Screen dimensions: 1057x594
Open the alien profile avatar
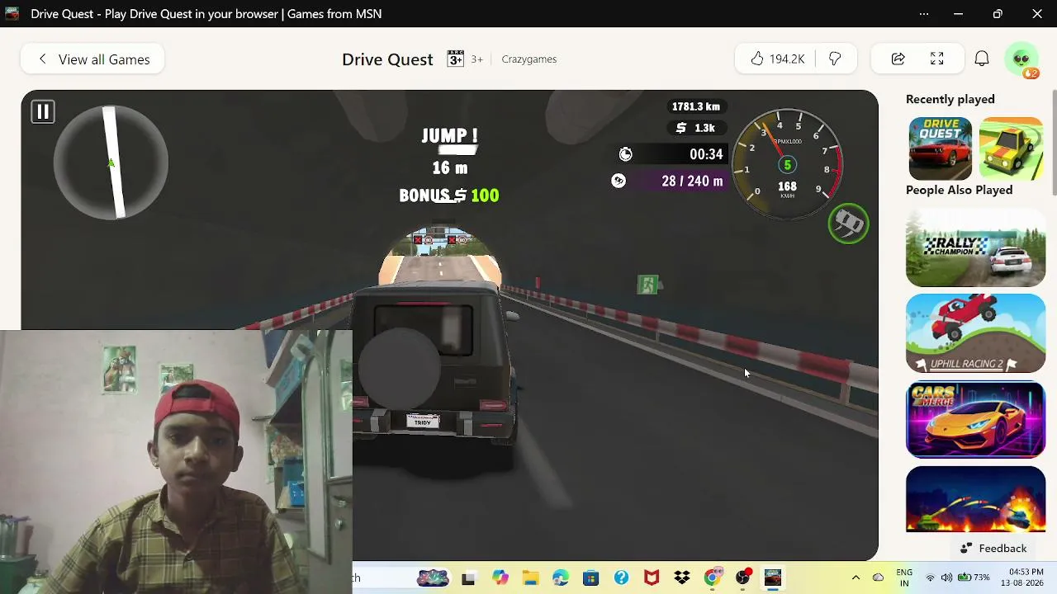pyautogui.click(x=1021, y=59)
